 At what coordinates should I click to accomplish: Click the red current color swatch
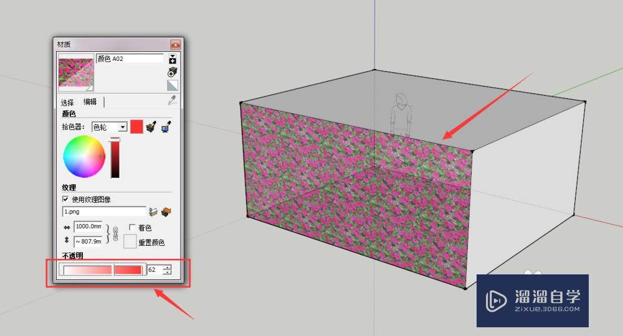(x=136, y=127)
